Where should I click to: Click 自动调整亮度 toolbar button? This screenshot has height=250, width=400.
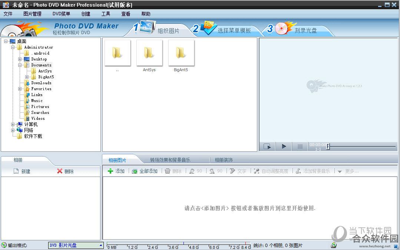tap(271, 171)
